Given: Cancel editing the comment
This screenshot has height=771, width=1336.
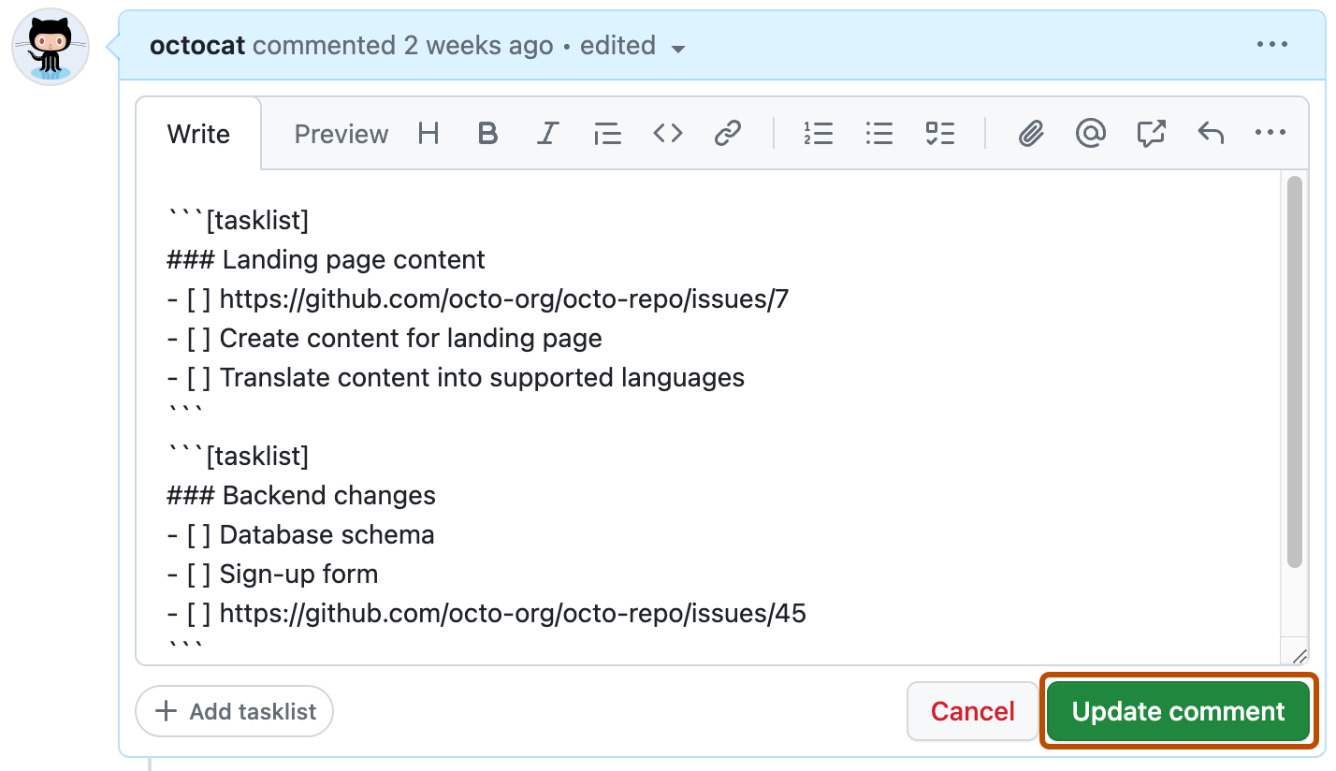Looking at the screenshot, I should 972,711.
